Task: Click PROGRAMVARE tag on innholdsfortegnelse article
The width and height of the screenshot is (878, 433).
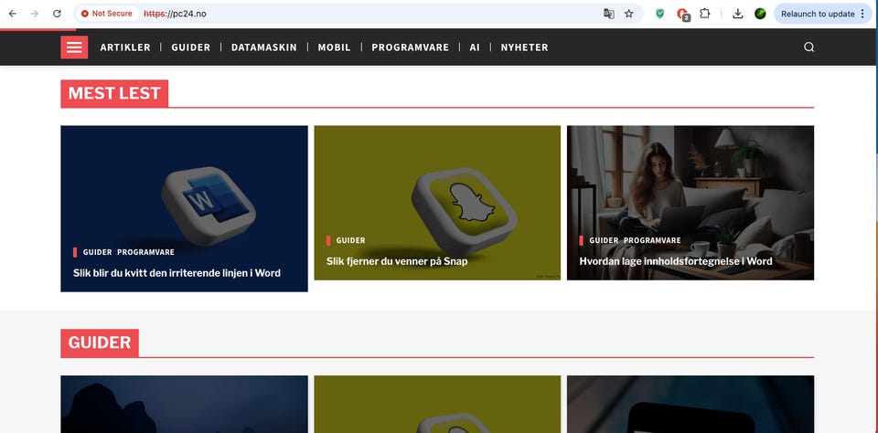Action: 652,240
